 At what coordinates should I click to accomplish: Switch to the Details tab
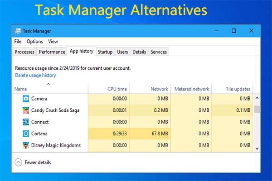click(x=139, y=52)
